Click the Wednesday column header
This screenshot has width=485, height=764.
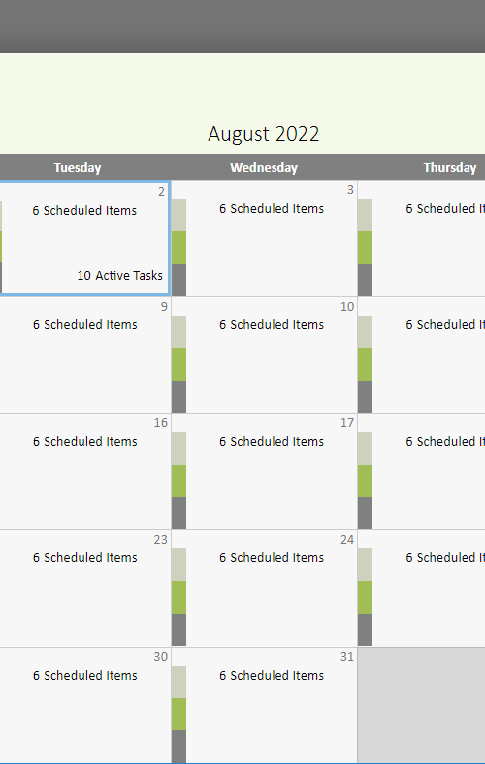[x=264, y=168]
